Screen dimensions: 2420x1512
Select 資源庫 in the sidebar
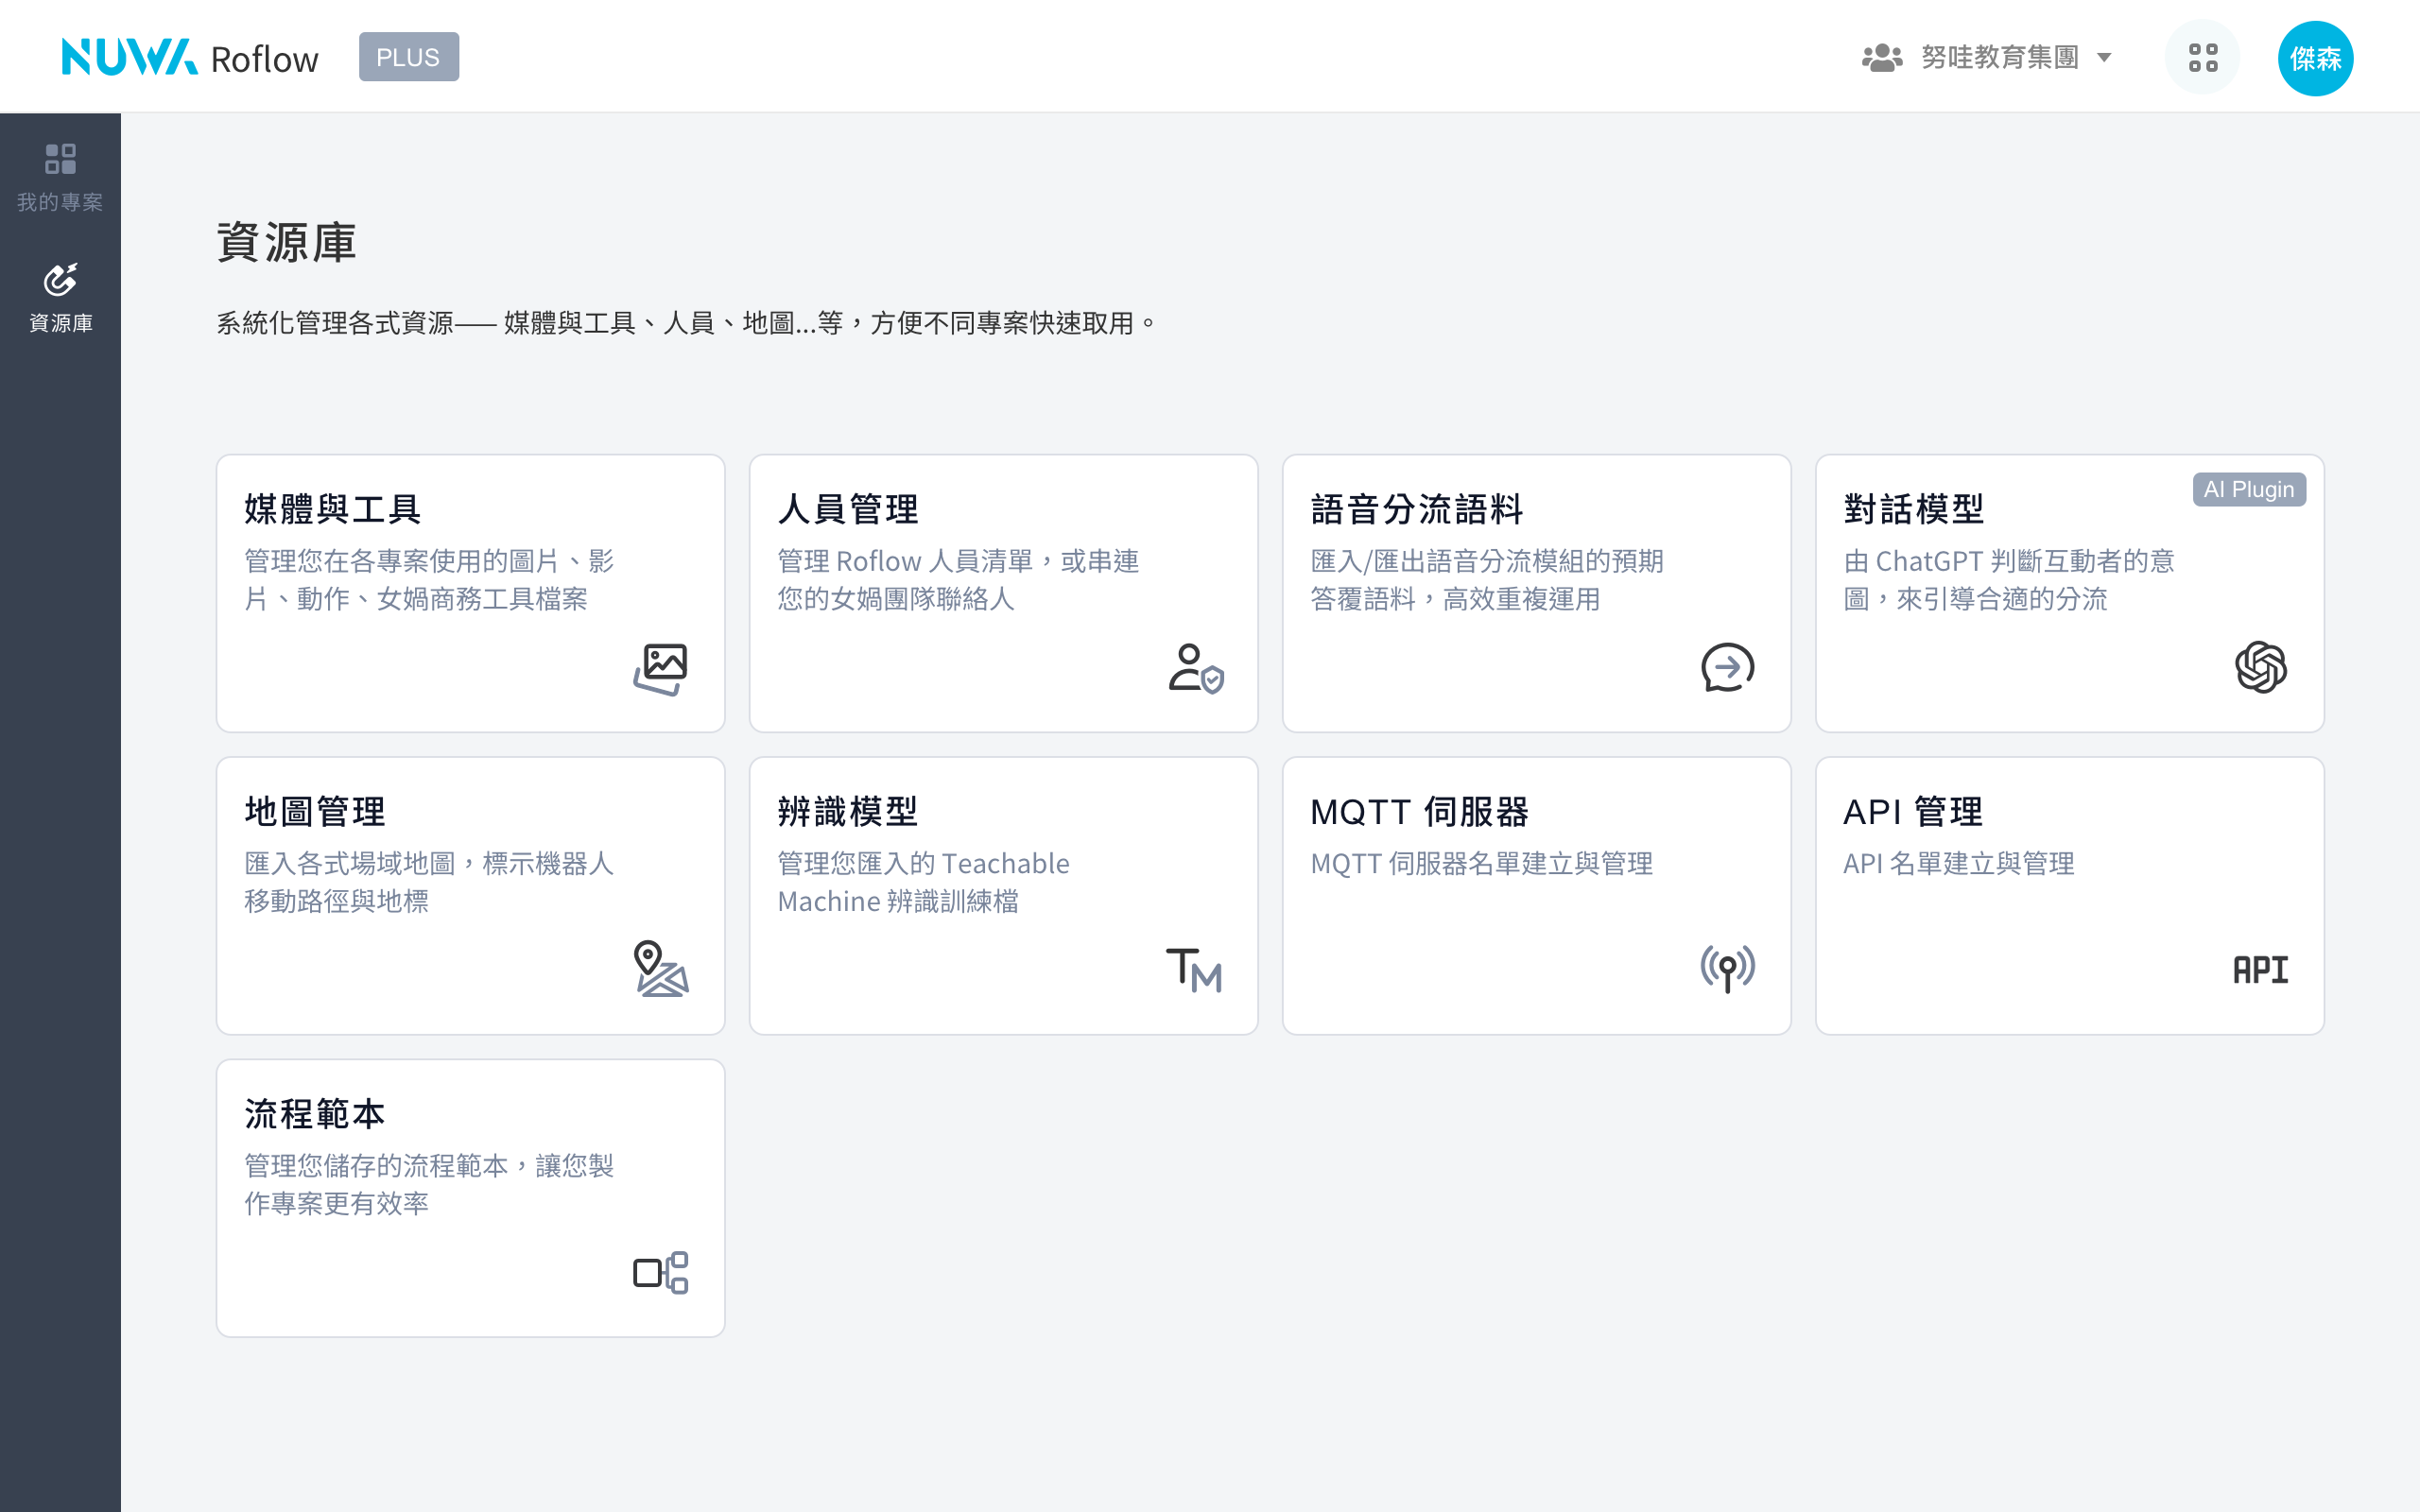coord(60,298)
